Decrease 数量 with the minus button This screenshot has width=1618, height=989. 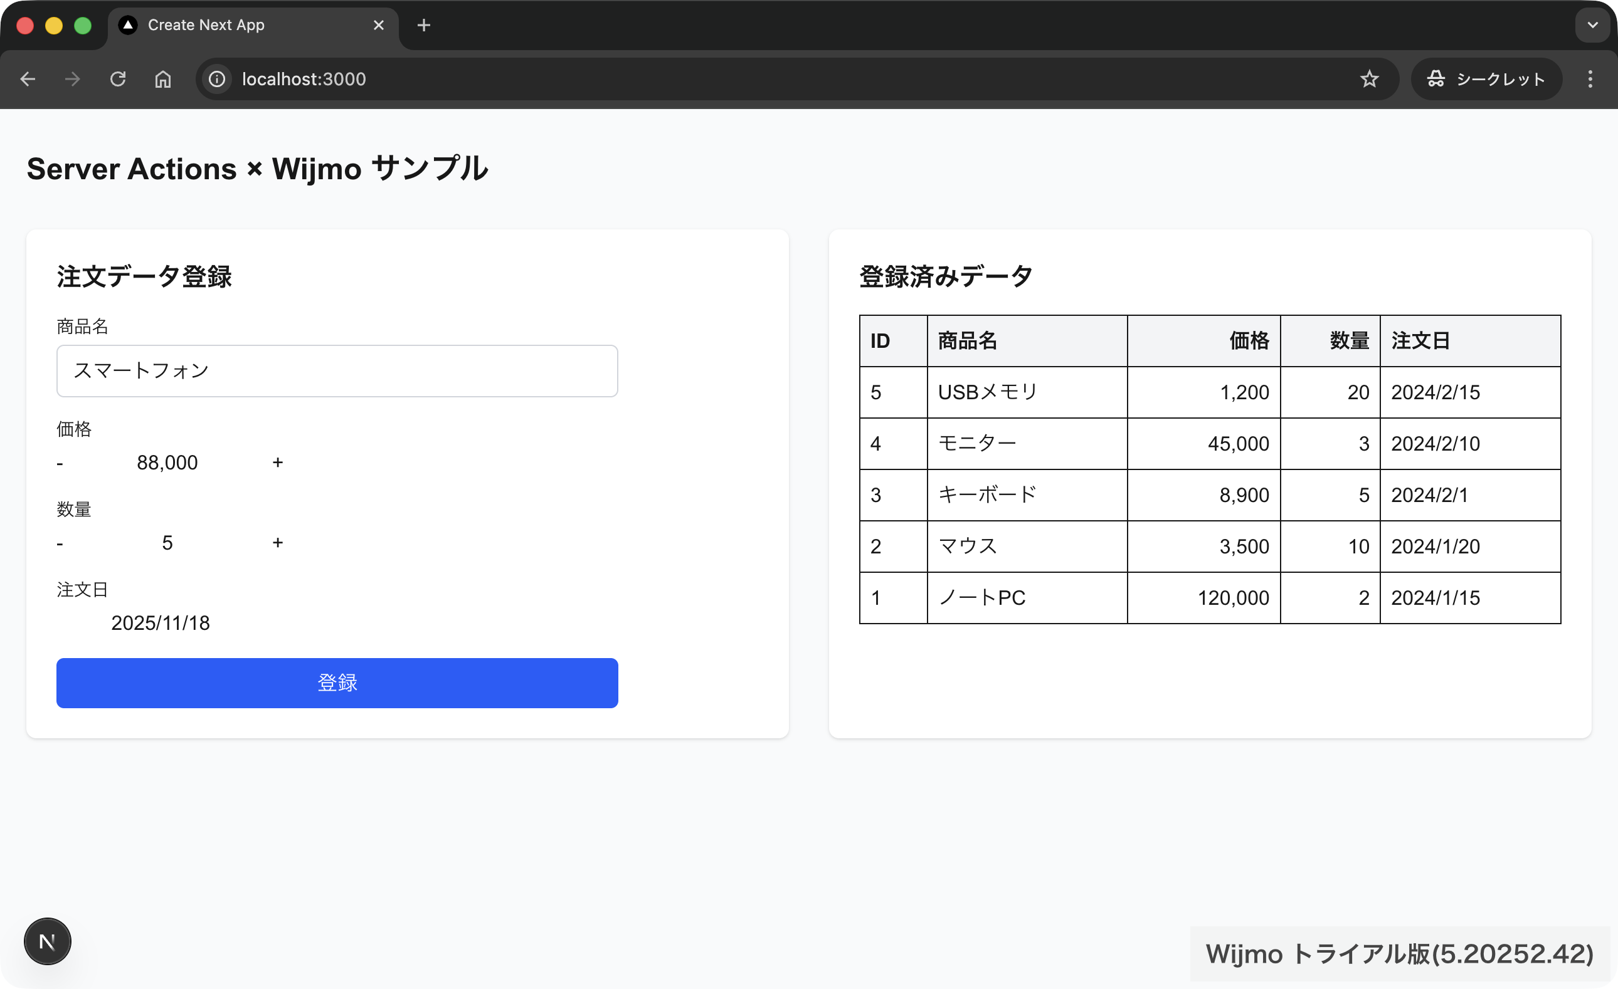[x=60, y=543]
